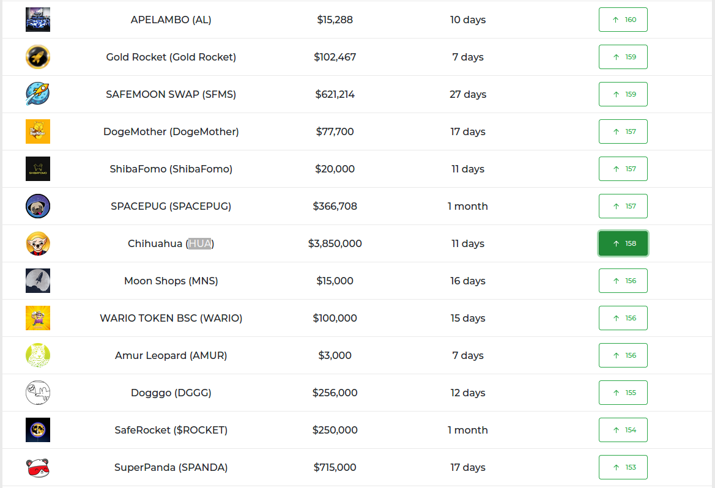Image resolution: width=715 pixels, height=488 pixels.
Task: Click the SafeRocket logo
Action: tap(38, 430)
